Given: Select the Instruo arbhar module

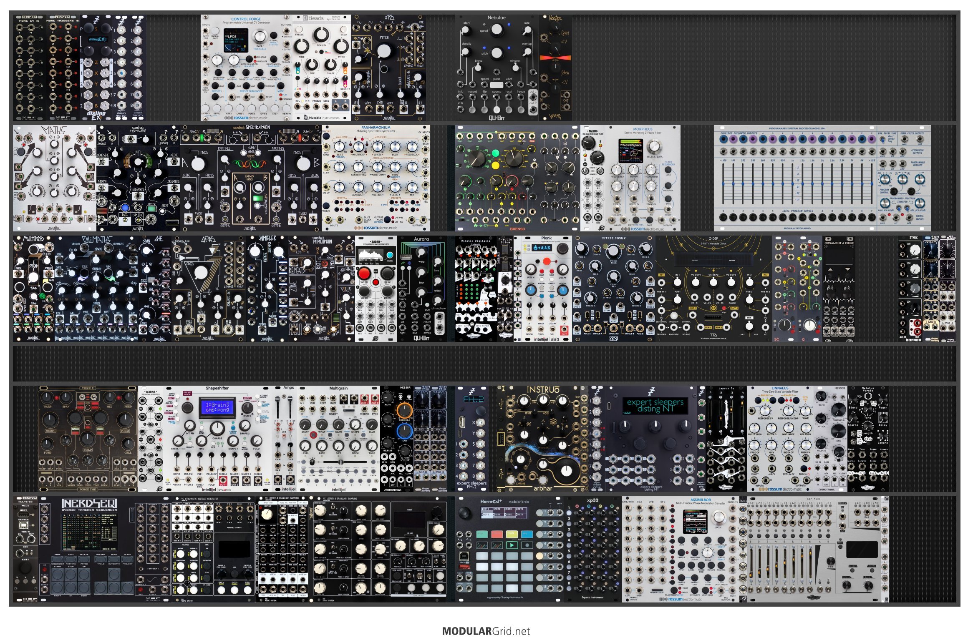Looking at the screenshot, I should tap(542, 439).
